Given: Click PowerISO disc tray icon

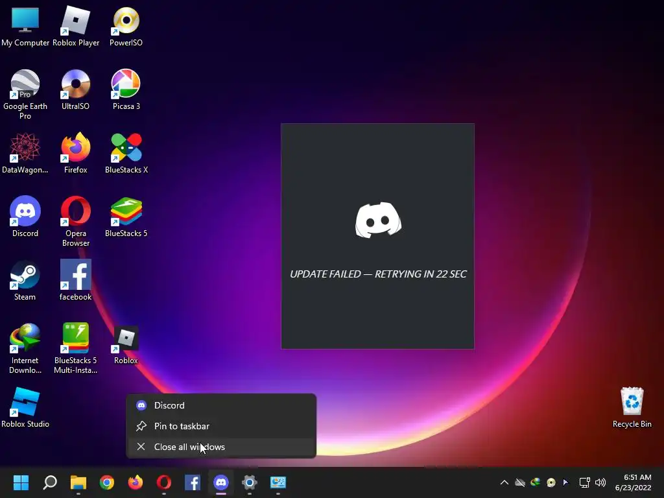Looking at the screenshot, I should [x=551, y=482].
